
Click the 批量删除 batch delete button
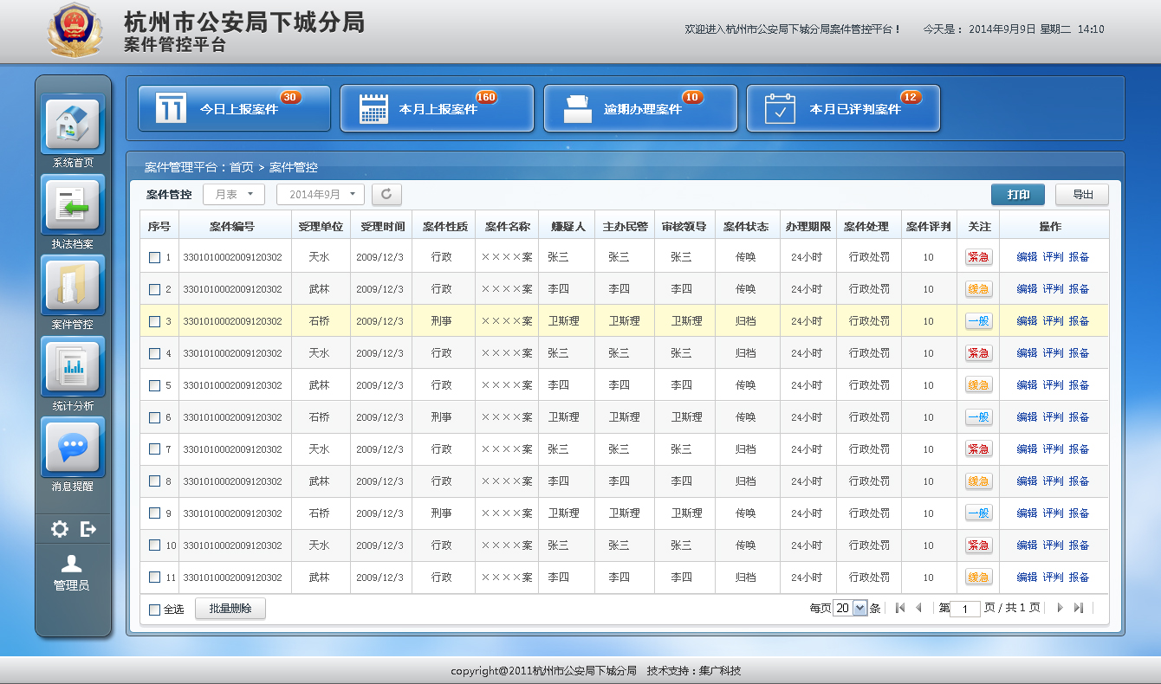[230, 609]
